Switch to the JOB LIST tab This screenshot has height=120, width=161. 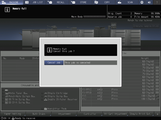[35, 2]
